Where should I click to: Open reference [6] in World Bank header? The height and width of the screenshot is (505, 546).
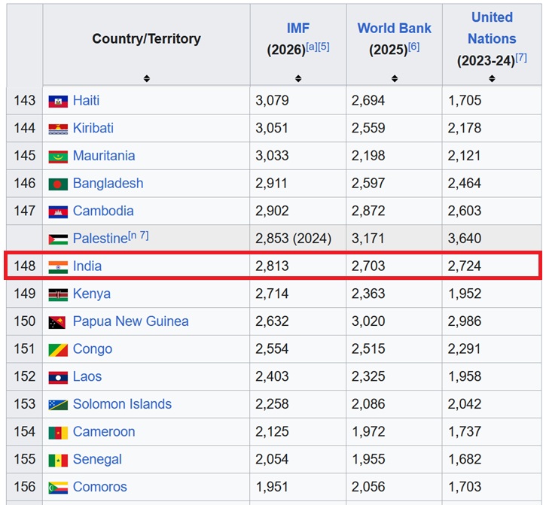coord(413,47)
